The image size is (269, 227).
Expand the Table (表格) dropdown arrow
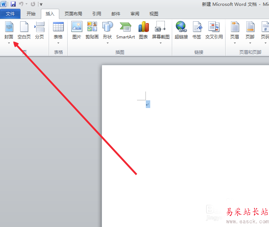(x=58, y=43)
